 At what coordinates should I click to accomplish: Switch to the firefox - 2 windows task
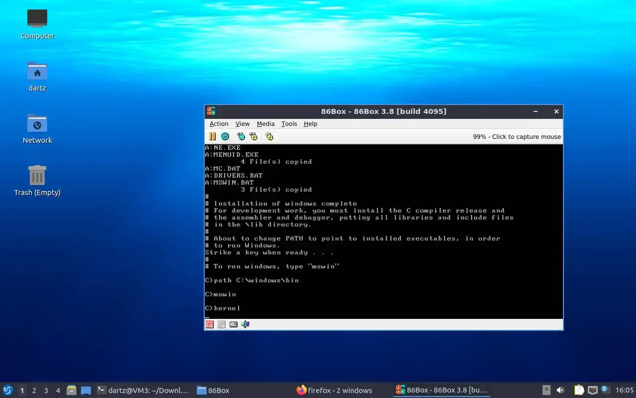pos(342,390)
